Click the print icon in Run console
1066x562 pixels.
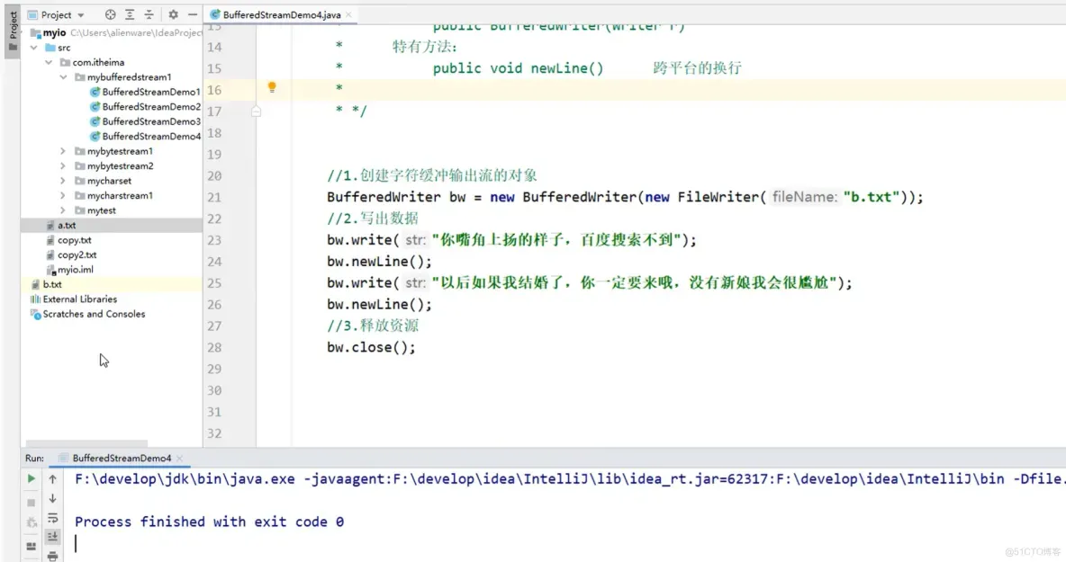coord(52,556)
